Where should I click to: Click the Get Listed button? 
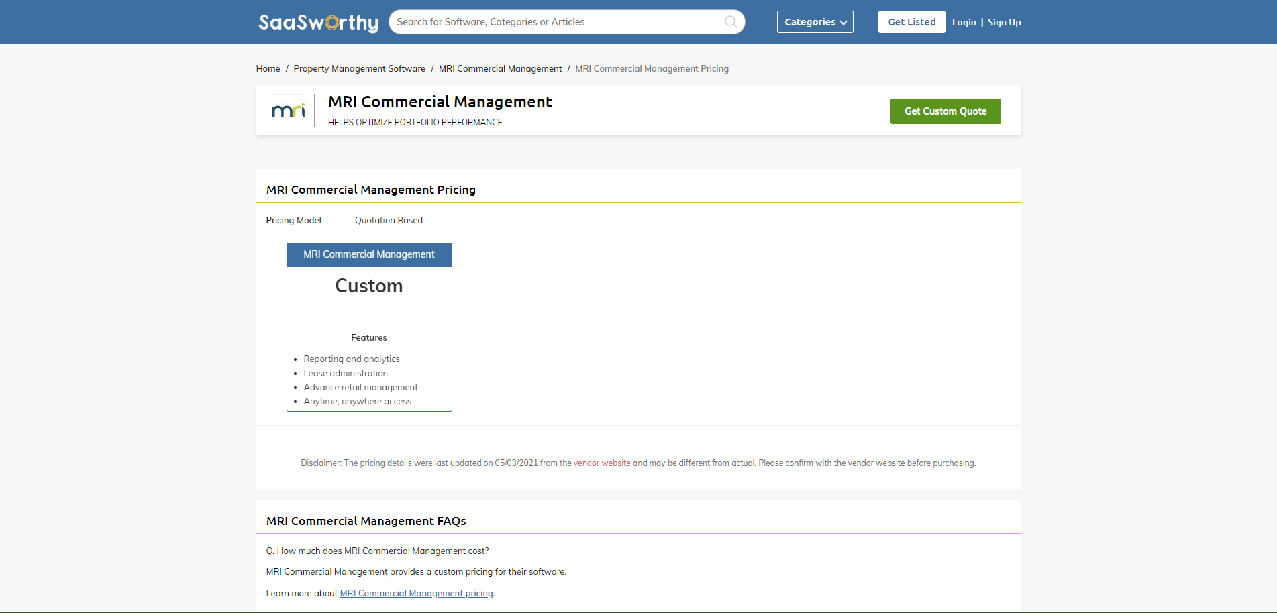click(912, 22)
